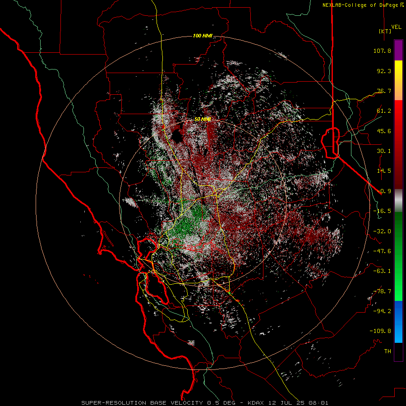Click the [KT] units label

385,31
